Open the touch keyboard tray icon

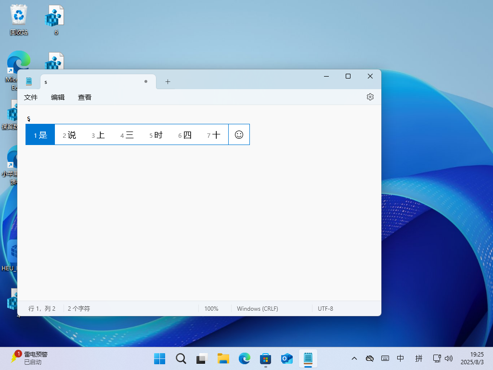pos(385,358)
